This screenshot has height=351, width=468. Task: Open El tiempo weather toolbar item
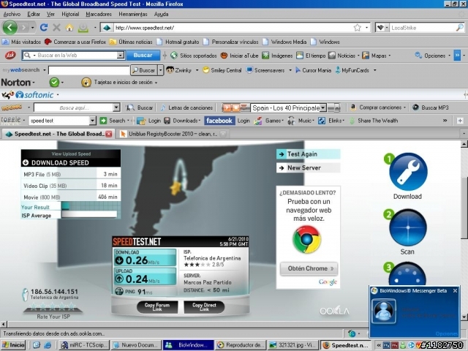(311, 56)
